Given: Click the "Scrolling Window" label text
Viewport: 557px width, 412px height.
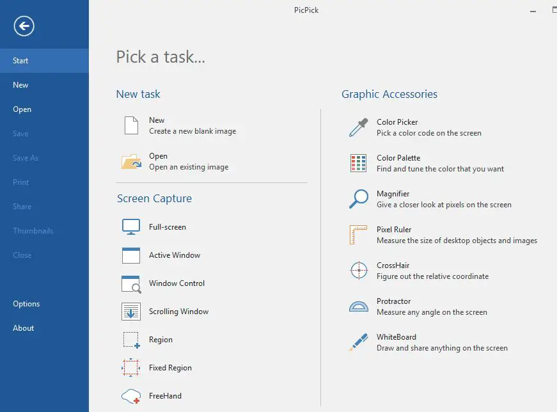Looking at the screenshot, I should coord(178,312).
